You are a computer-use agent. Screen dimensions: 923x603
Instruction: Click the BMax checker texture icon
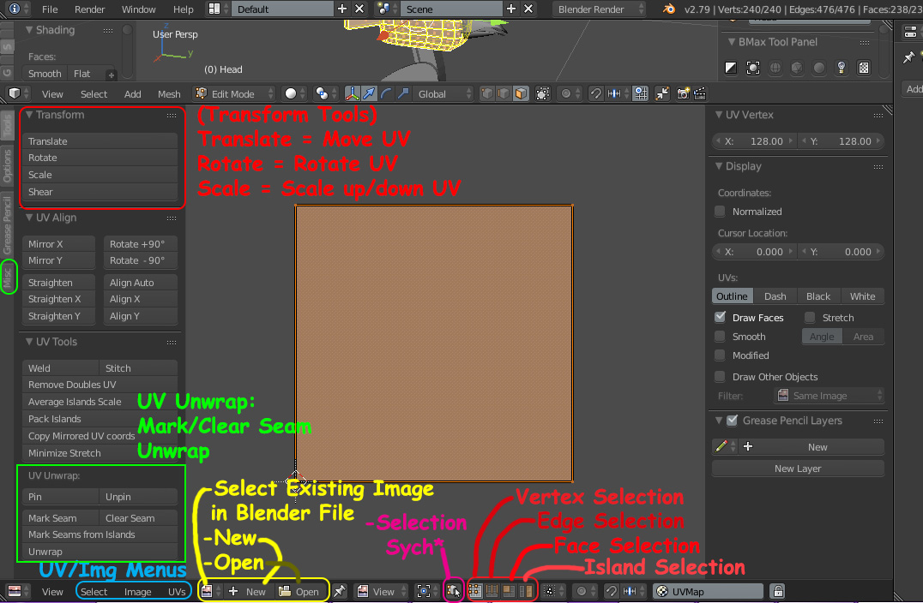click(x=864, y=68)
